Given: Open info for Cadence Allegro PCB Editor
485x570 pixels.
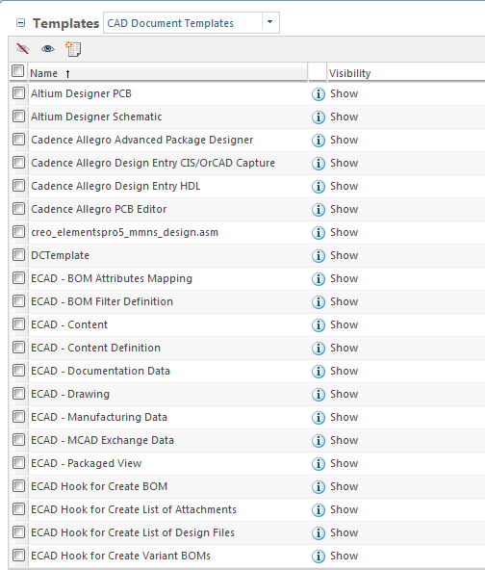Looking at the screenshot, I should (x=319, y=210).
